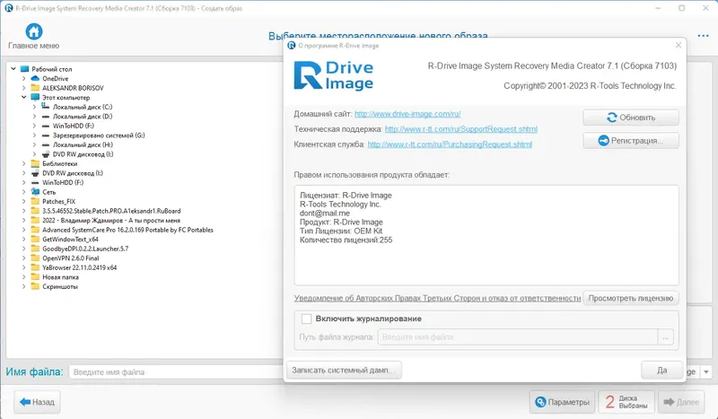Viewport: 718px width, 419px height.
Task: Click the license text line dont@mail.me
Action: [325, 213]
